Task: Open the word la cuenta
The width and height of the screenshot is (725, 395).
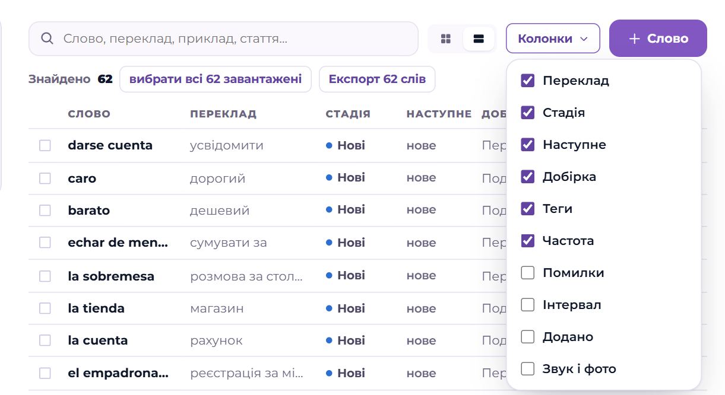Action: pos(98,340)
